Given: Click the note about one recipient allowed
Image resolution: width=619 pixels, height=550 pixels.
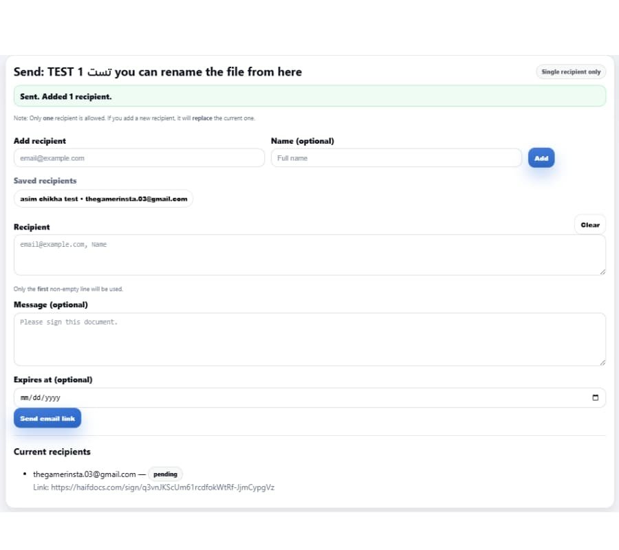Looking at the screenshot, I should click(x=134, y=118).
